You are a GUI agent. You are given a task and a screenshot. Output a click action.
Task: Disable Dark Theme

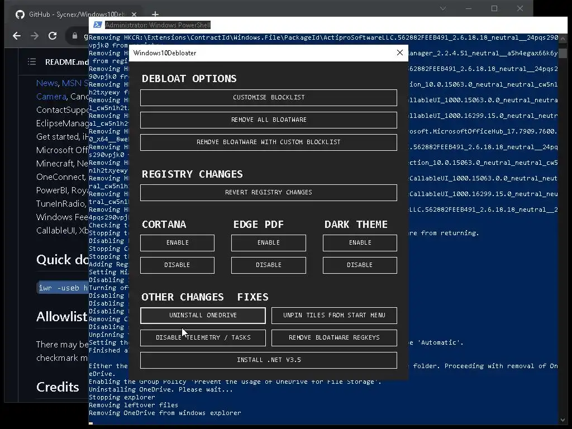(x=360, y=265)
